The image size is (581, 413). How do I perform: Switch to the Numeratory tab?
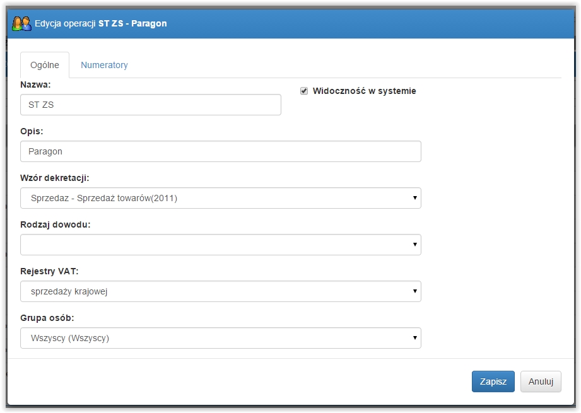(104, 65)
